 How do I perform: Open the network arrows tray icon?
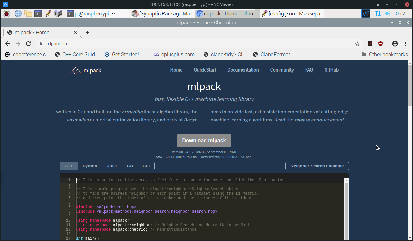[378, 13]
